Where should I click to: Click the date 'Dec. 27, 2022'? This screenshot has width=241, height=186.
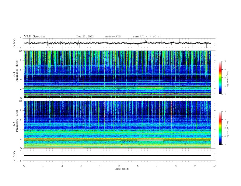[x=85, y=36]
